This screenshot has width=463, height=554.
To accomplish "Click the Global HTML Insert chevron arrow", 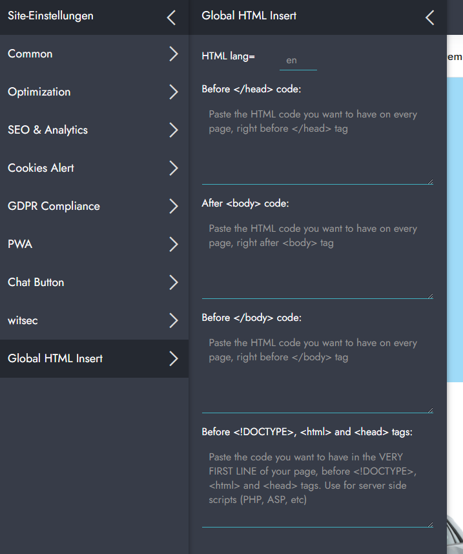I will pyautogui.click(x=173, y=359).
